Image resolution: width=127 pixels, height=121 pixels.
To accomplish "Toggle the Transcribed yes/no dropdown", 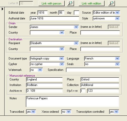I will tap(33, 112).
